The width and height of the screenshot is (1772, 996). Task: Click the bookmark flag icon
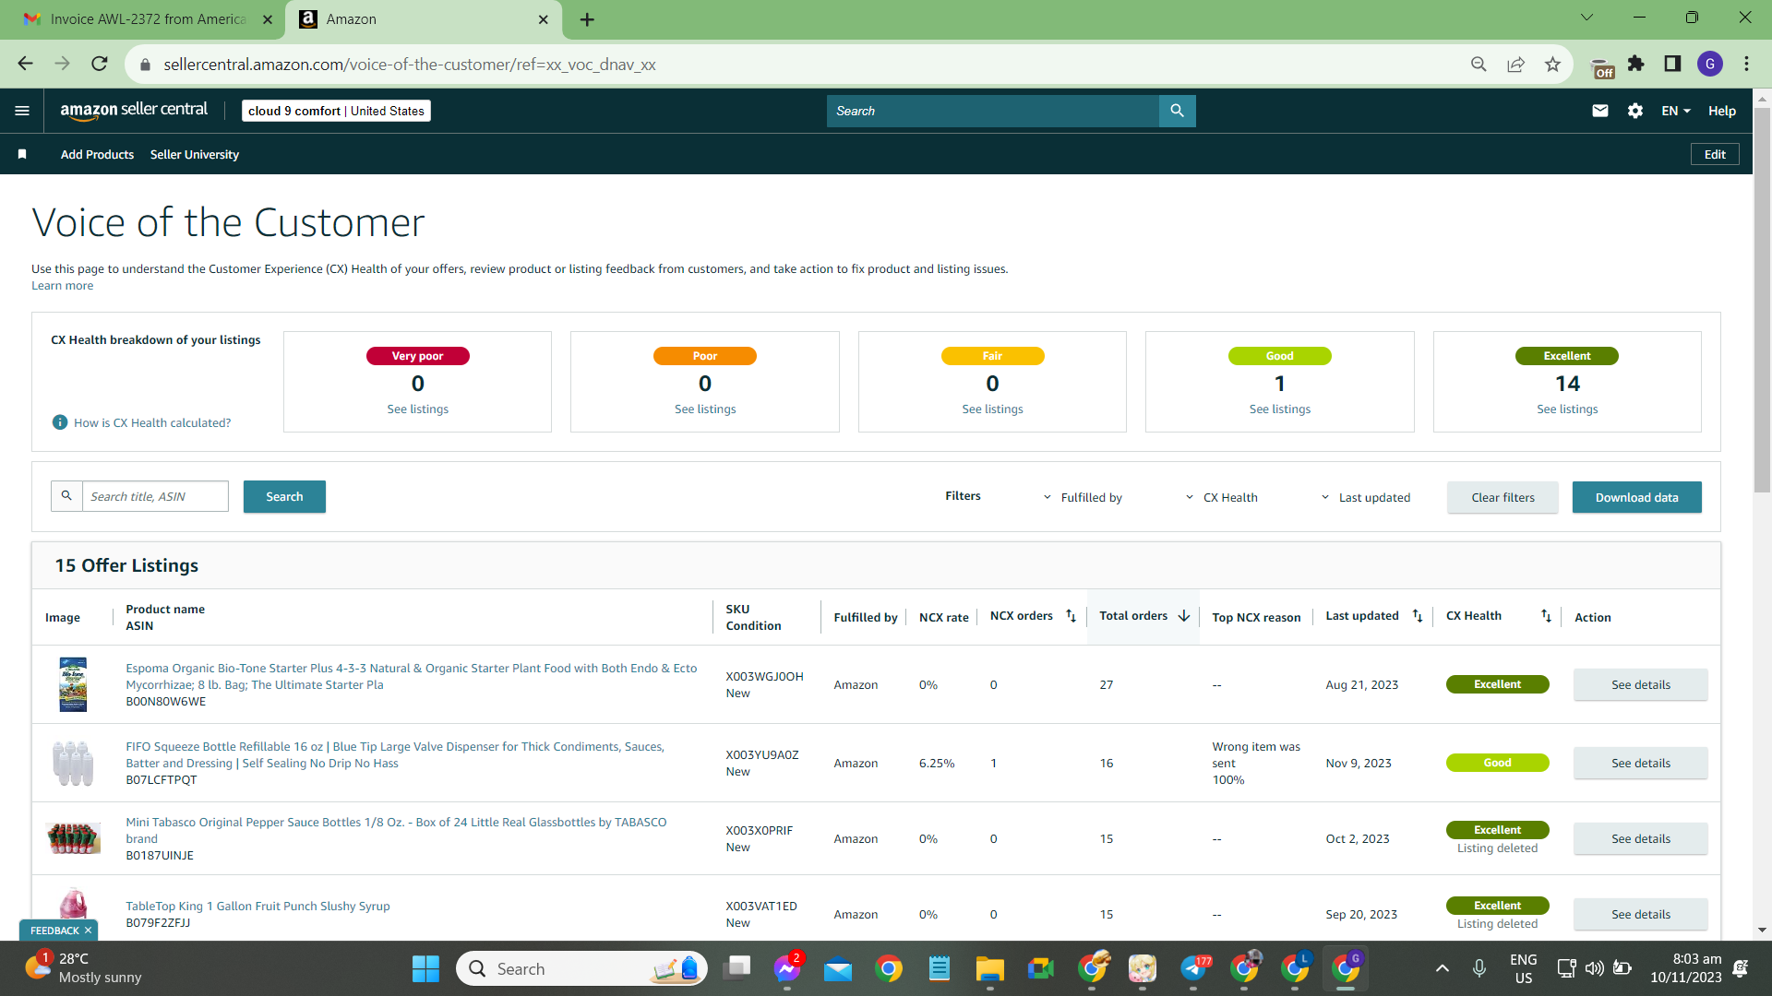tap(22, 154)
